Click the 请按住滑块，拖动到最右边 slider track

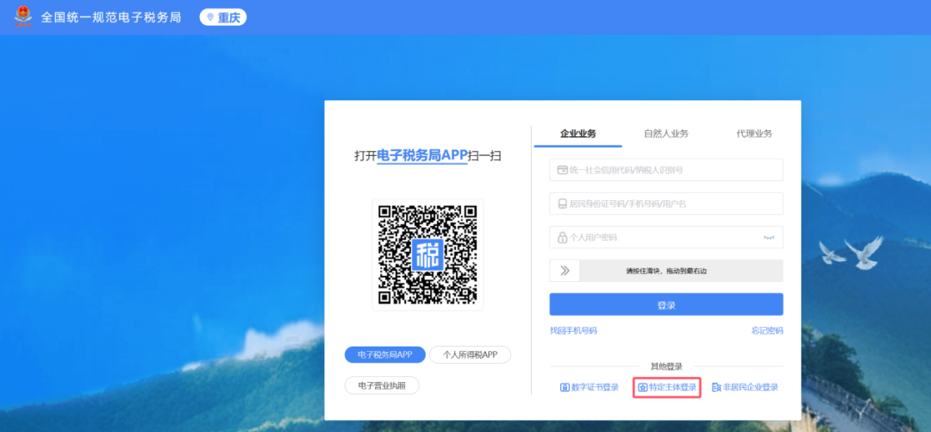click(x=666, y=271)
